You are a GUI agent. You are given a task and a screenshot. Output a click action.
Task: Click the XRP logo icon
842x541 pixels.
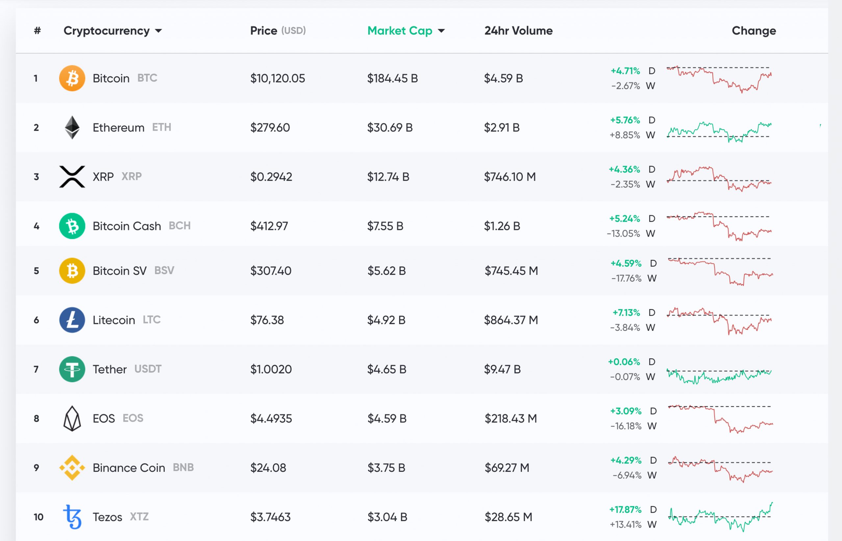[x=72, y=176]
